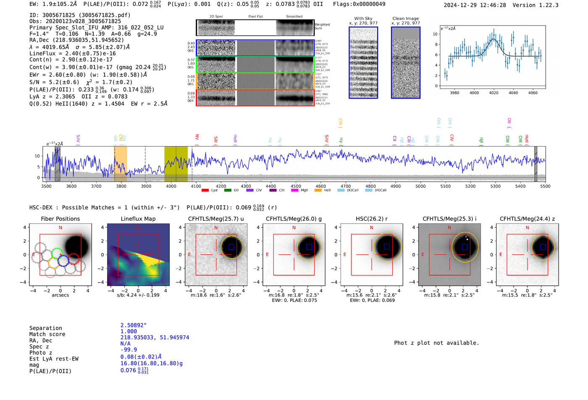
Task: Click the magenta MgII legend swatch
Action: pyautogui.click(x=295, y=191)
